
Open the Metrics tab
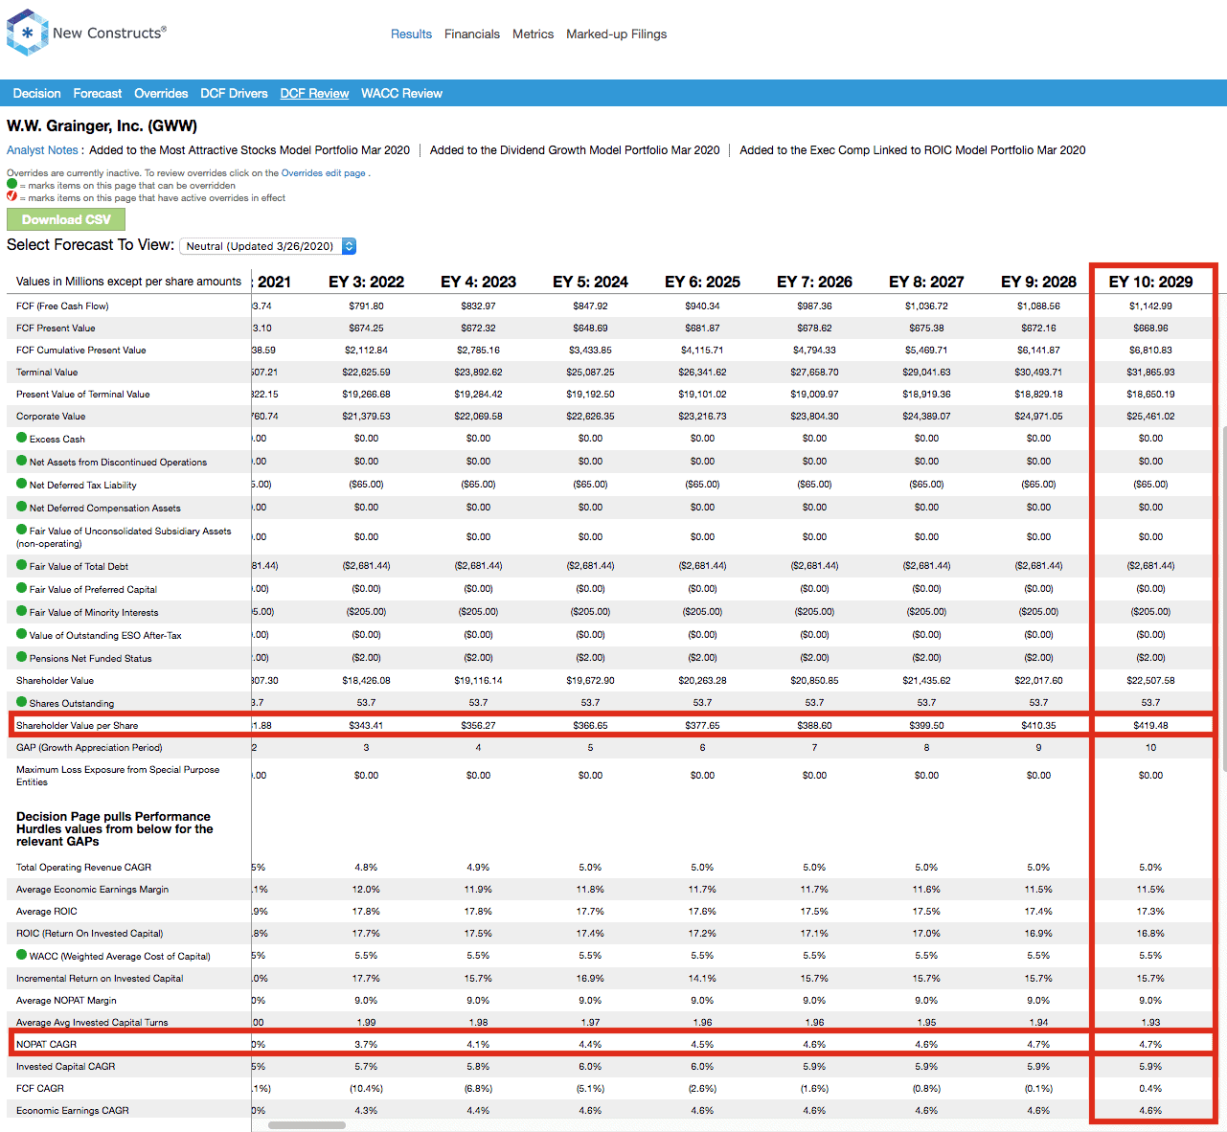[x=533, y=34]
